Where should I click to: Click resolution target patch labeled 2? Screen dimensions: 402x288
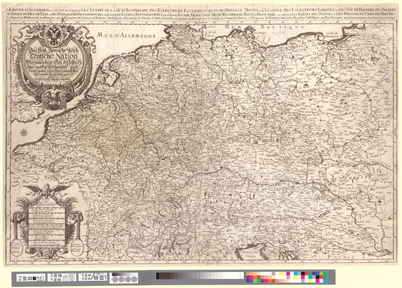pos(31,278)
